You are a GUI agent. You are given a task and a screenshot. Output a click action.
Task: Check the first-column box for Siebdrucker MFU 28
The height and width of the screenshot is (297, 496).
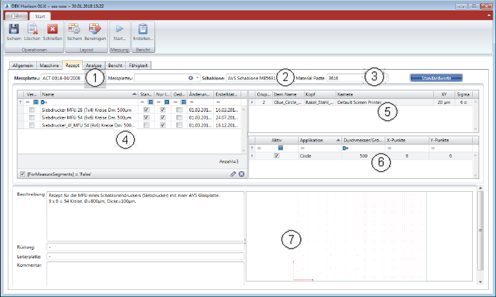[x=32, y=110]
